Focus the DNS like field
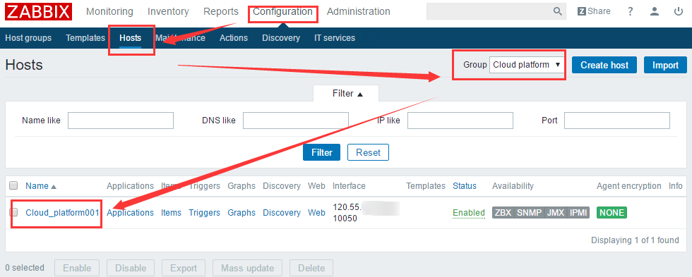 tap(296, 121)
